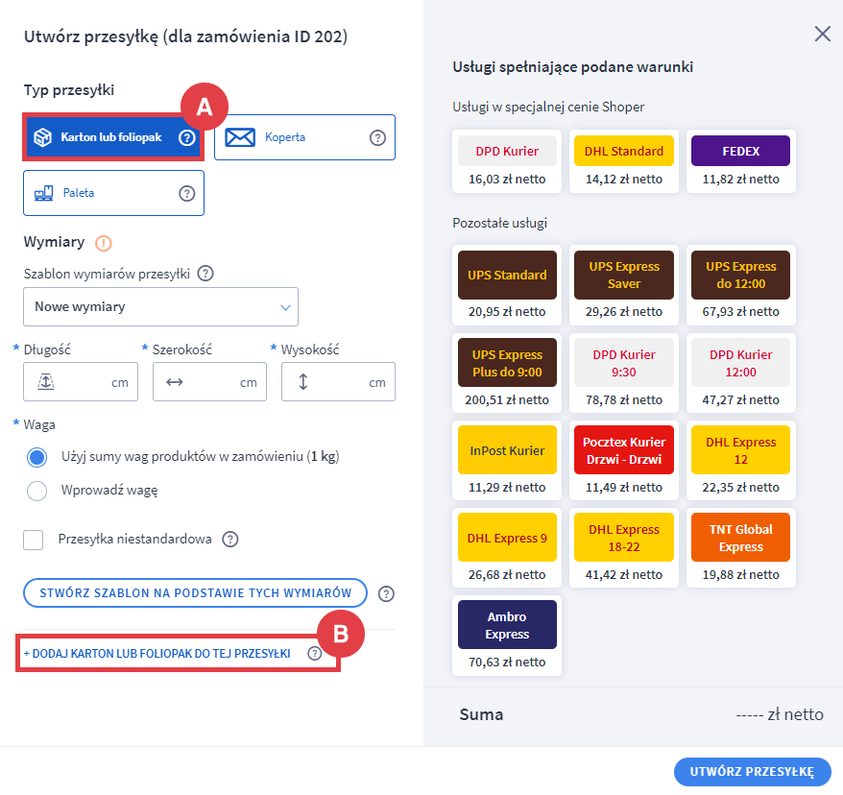
Task: Select DPD Kurier 12:00 service
Action: coord(741,373)
